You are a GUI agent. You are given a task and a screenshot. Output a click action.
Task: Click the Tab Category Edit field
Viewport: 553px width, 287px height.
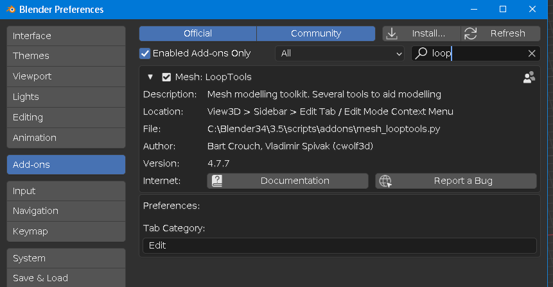(339, 245)
